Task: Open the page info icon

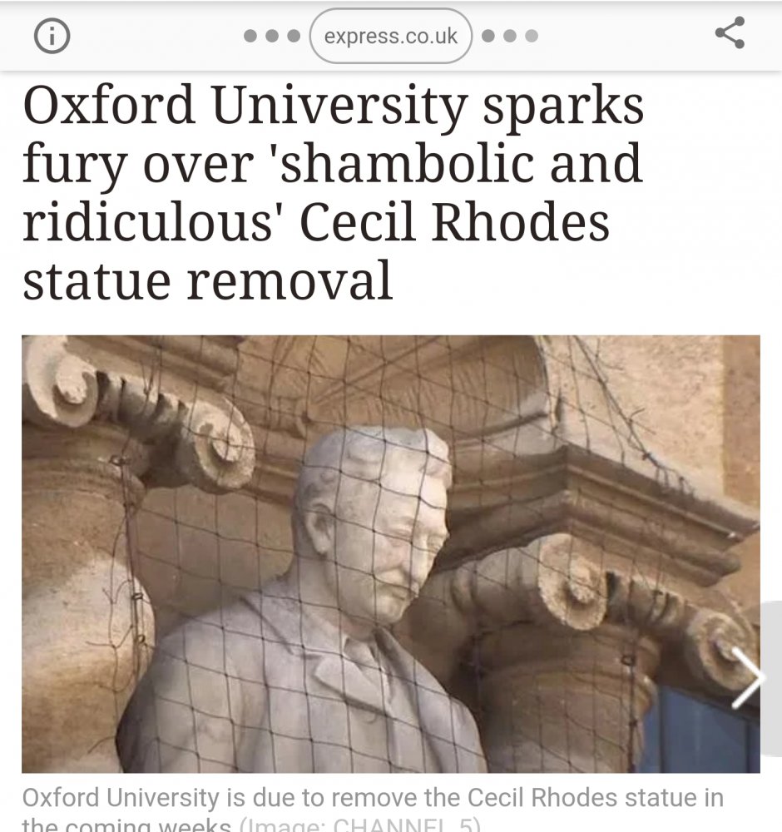Action: [52, 36]
